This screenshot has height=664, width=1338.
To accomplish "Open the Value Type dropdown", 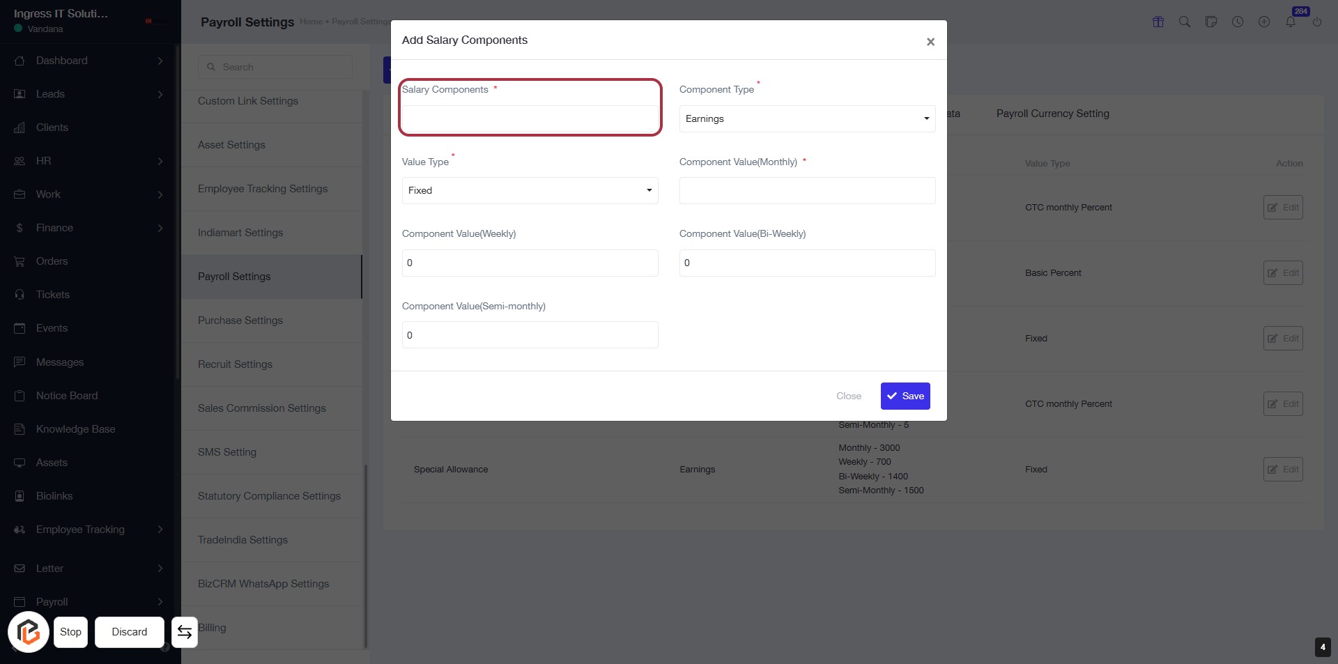I will (x=530, y=190).
